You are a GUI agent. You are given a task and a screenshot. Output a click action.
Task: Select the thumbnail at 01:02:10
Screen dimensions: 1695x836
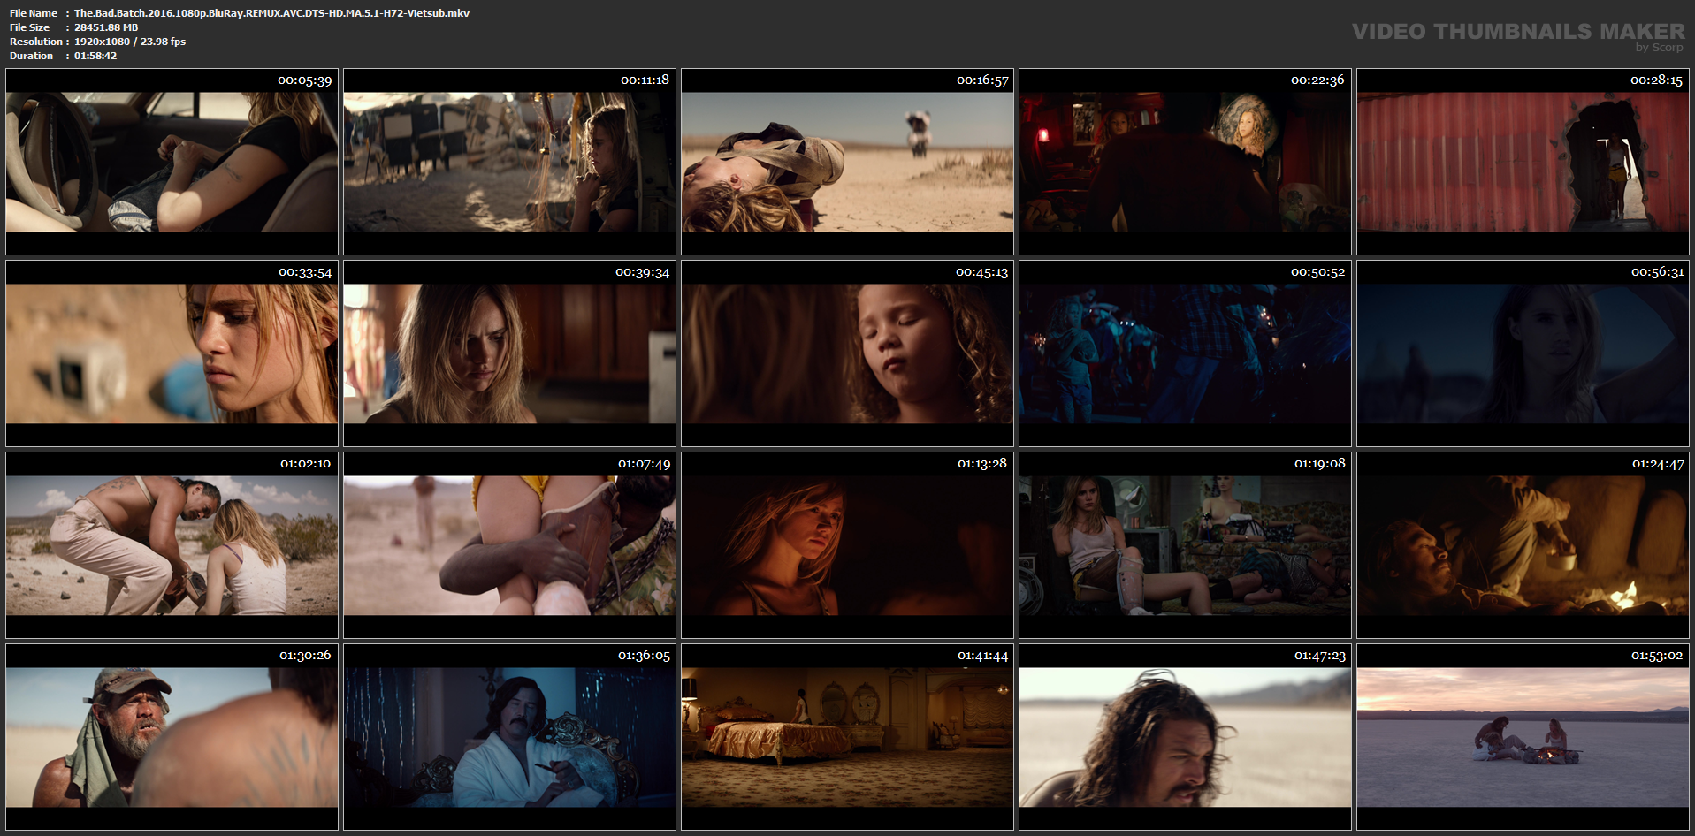172,545
